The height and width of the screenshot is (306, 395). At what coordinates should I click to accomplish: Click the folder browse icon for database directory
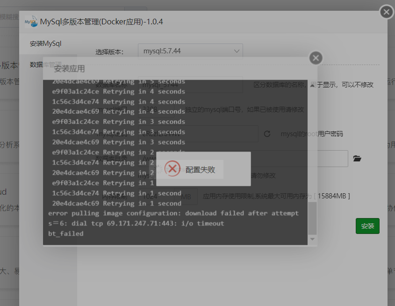pyautogui.click(x=357, y=159)
